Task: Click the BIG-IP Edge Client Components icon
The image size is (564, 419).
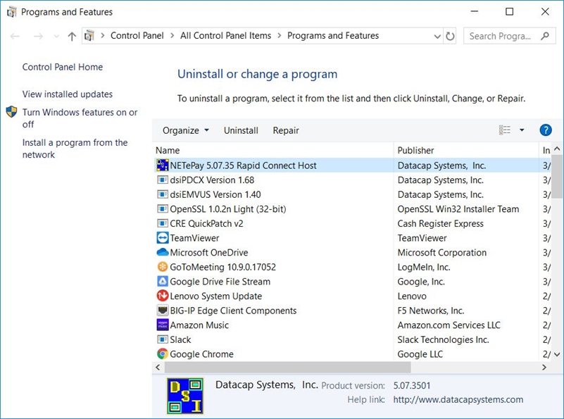Action: [163, 310]
